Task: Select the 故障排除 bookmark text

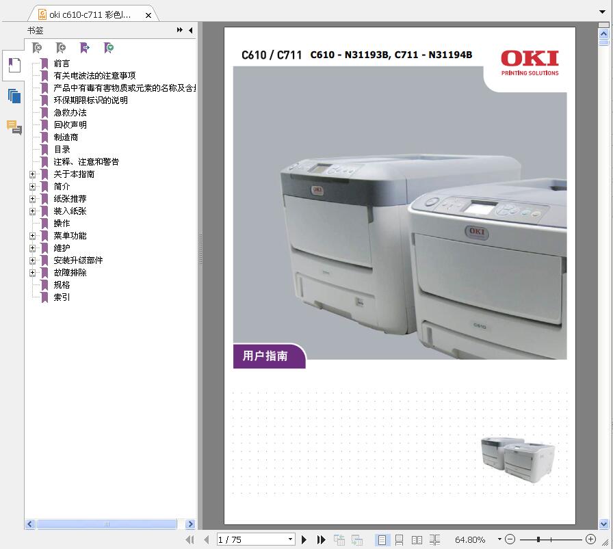Action: tap(70, 272)
